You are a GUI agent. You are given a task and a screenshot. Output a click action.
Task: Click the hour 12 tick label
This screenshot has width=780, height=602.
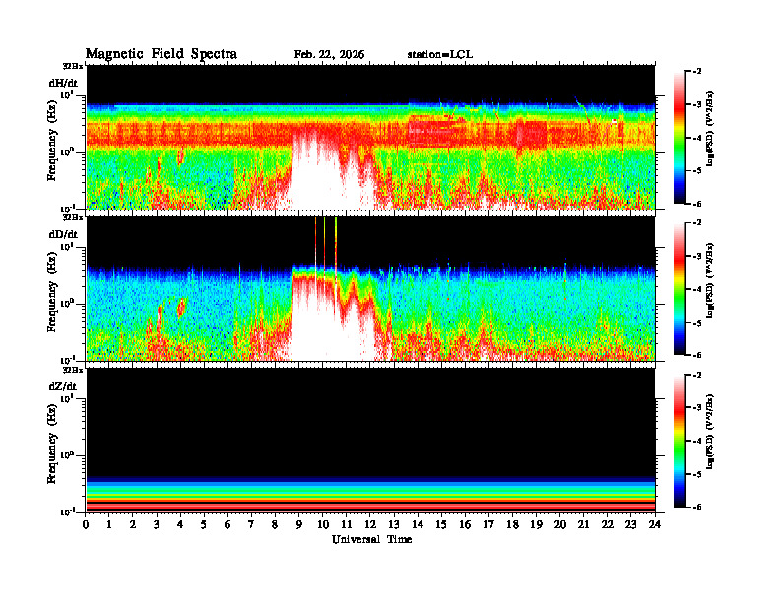coord(370,524)
